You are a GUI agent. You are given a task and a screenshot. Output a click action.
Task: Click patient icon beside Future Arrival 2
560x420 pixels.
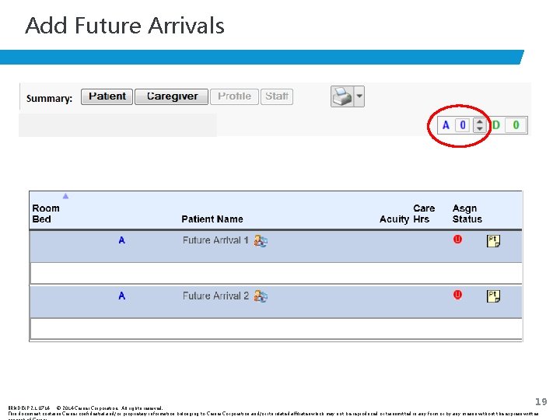(261, 296)
